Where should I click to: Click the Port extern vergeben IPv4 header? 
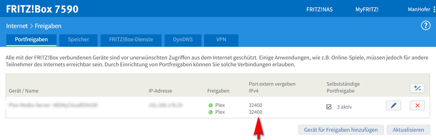tap(272, 87)
